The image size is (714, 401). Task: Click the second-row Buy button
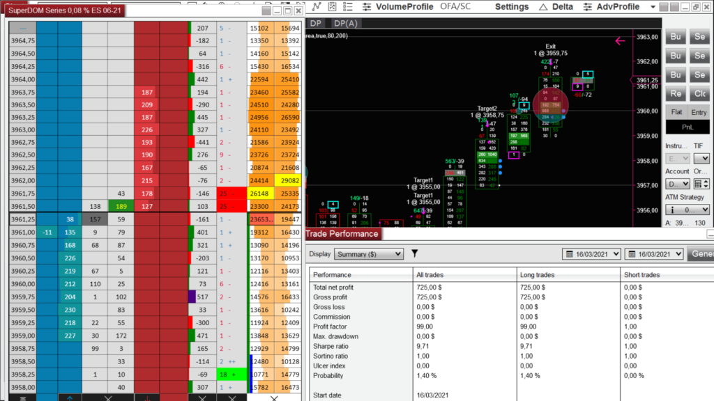pos(676,56)
